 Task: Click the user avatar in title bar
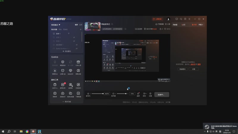click(168, 19)
